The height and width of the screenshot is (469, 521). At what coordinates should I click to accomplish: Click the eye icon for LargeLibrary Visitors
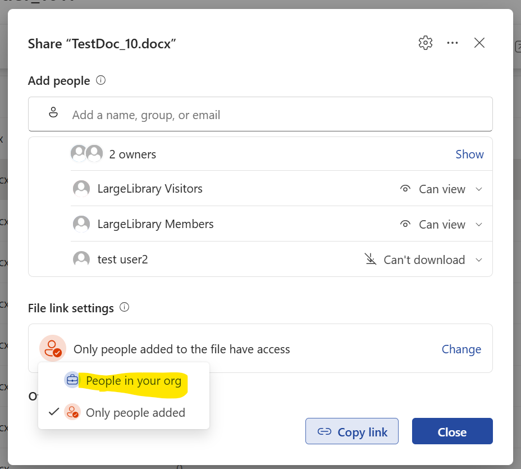click(405, 189)
